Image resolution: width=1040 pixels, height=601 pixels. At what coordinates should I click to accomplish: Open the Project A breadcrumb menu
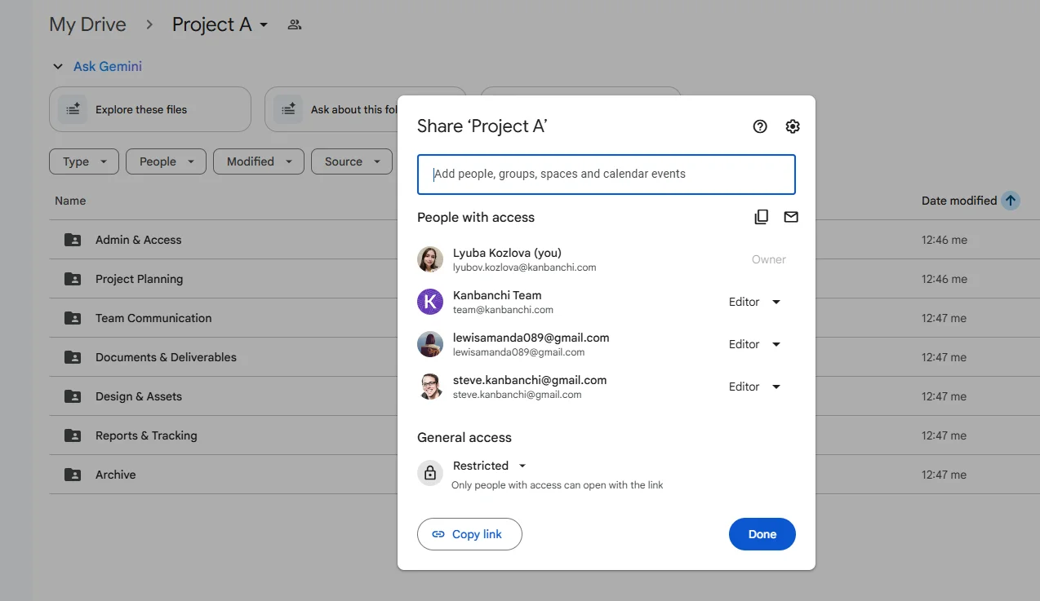(x=264, y=25)
